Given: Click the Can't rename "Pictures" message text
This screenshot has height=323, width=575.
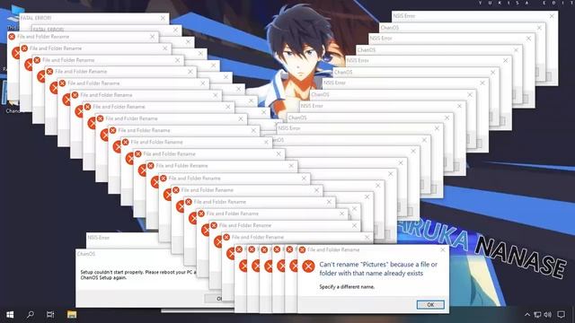Looking at the screenshot, I should (378, 269).
